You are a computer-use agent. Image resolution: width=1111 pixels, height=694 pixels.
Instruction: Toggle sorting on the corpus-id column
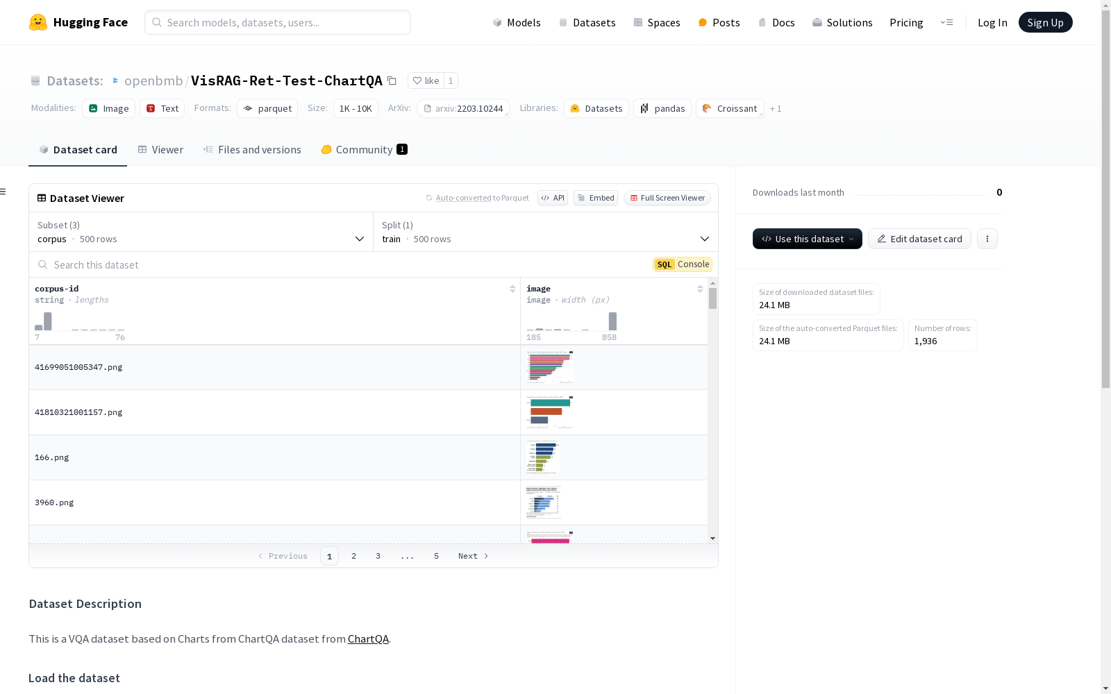coord(512,289)
